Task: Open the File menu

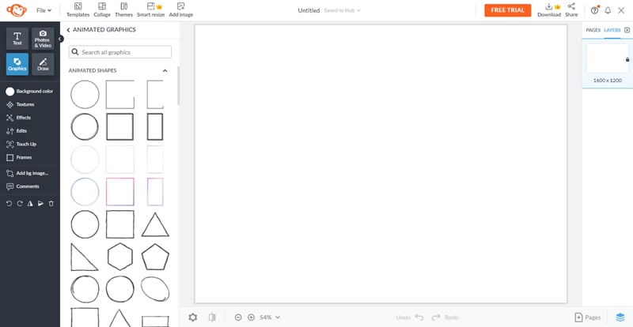Action: 44,10
